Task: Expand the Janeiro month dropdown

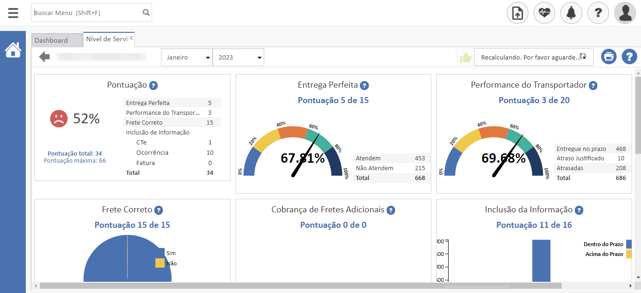Action: [x=187, y=57]
